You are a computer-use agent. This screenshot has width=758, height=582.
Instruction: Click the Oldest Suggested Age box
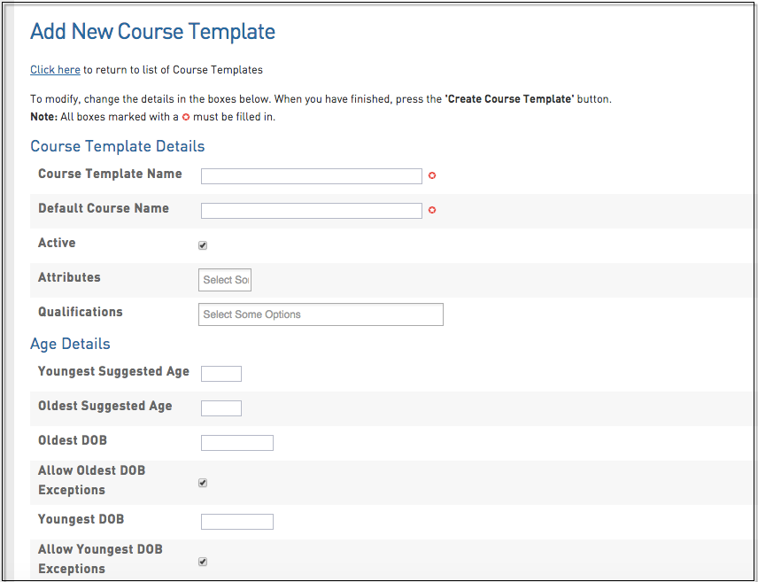click(220, 408)
